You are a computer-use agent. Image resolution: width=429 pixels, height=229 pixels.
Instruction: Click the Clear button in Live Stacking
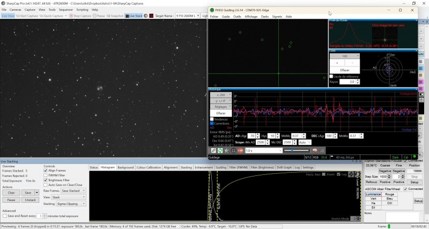point(11,193)
